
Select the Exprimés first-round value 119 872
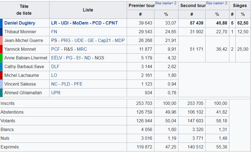(144, 147)
